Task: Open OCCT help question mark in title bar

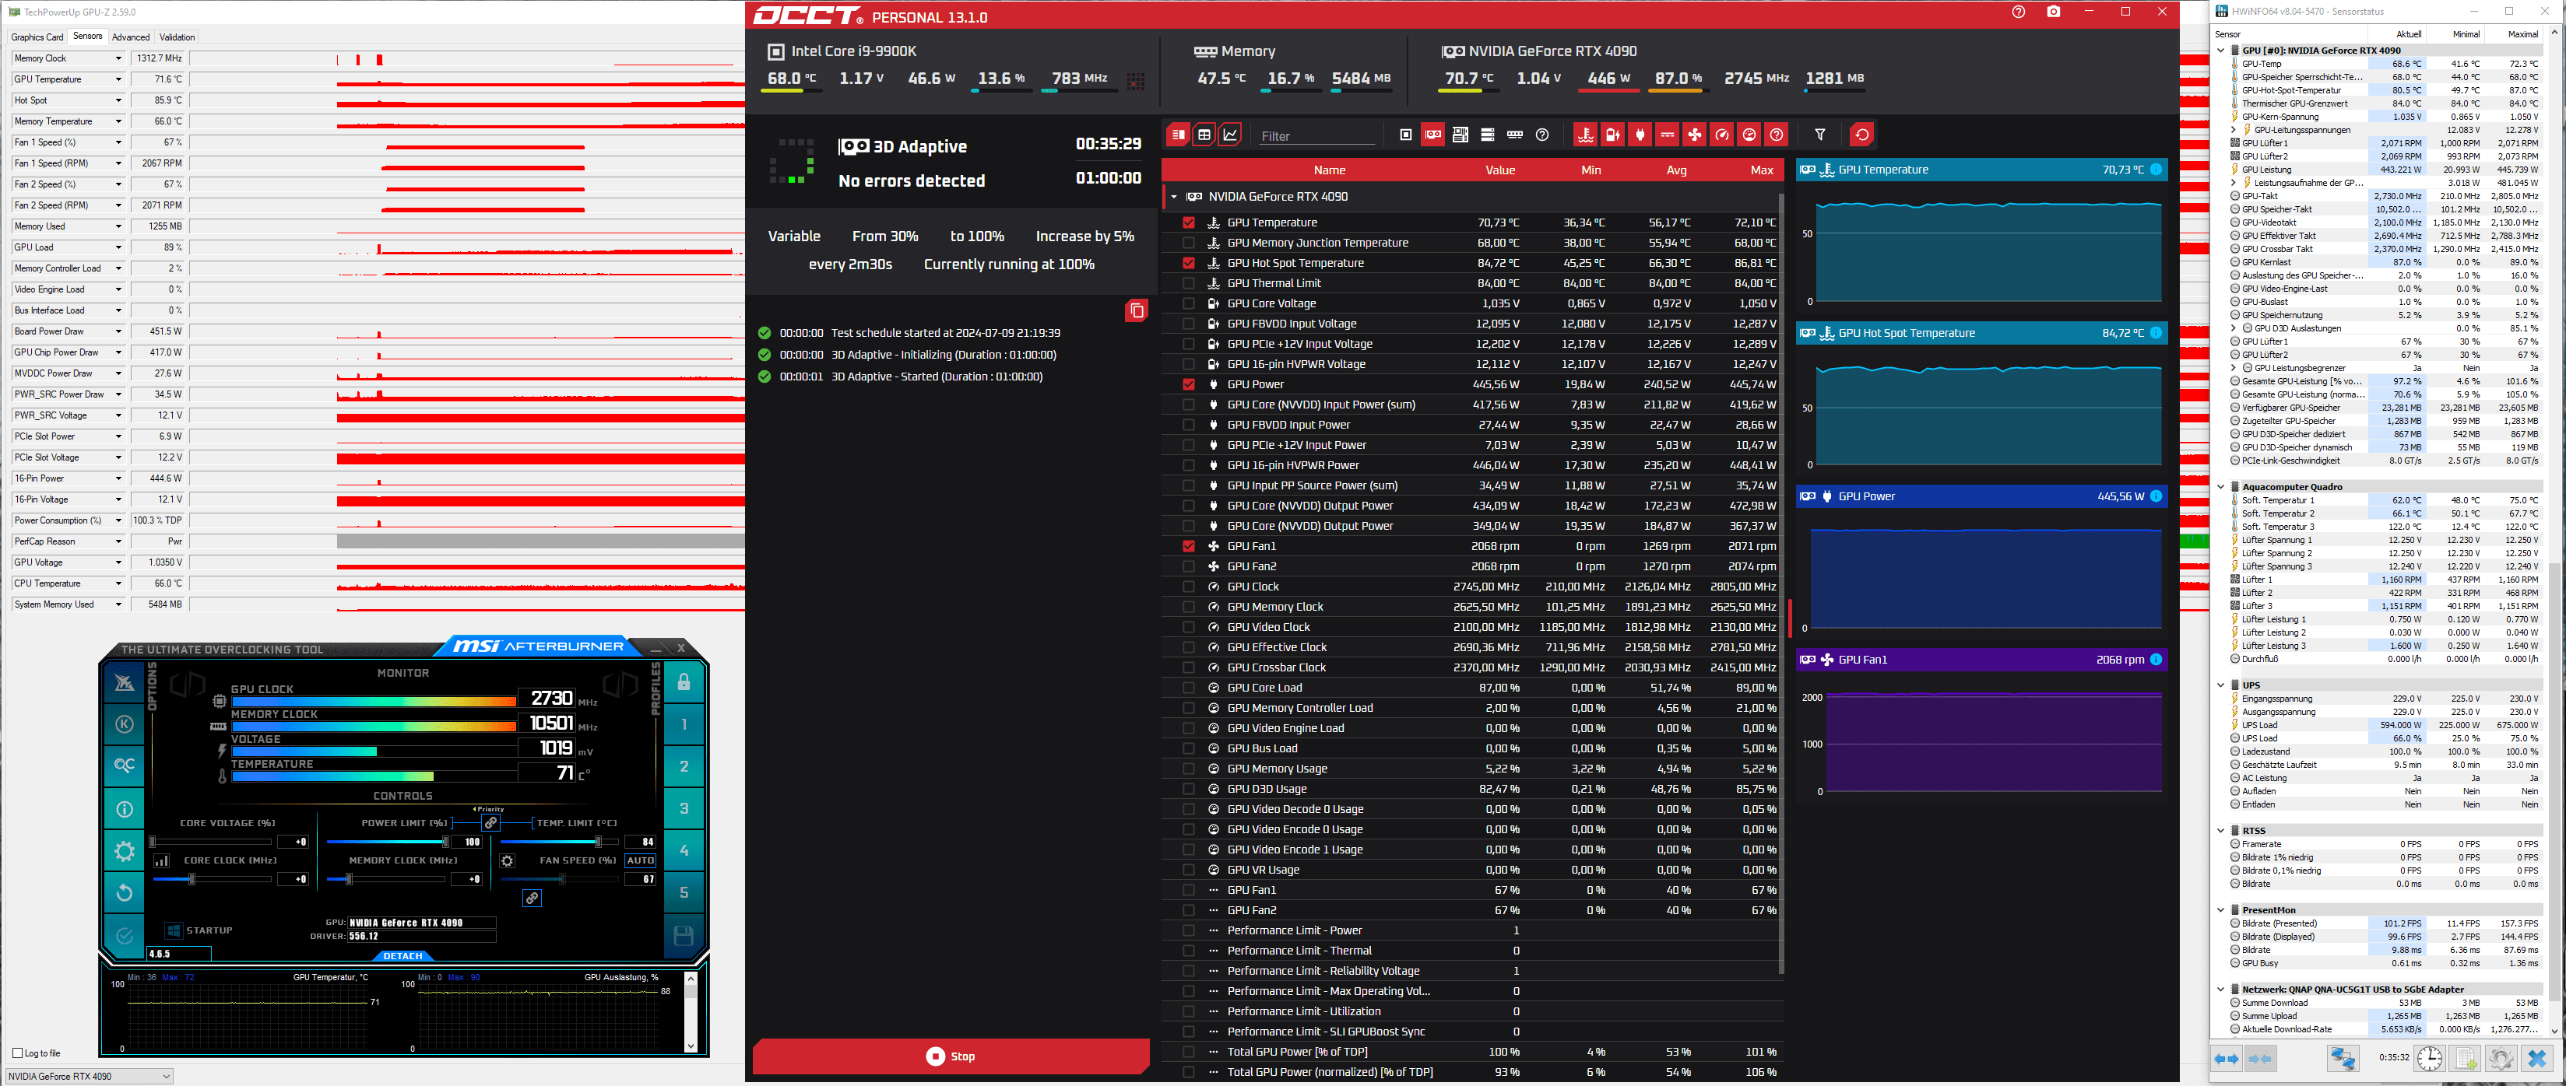Action: [2018, 12]
